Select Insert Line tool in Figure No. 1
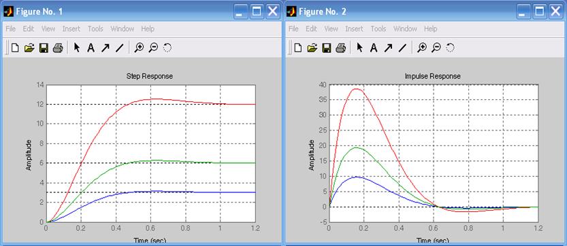Image resolution: width=567 pixels, height=246 pixels. pyautogui.click(x=120, y=48)
